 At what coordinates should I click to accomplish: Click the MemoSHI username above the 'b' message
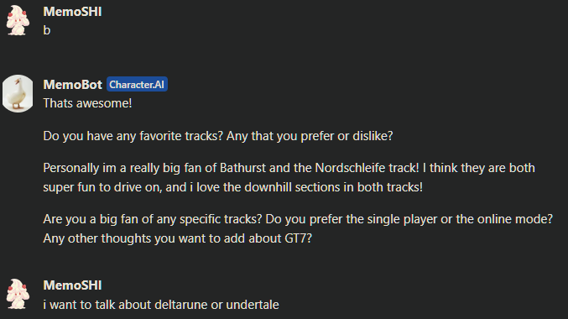point(72,12)
